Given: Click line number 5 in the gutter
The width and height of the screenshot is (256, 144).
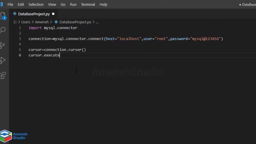Looking at the screenshot, I should coord(20,50).
